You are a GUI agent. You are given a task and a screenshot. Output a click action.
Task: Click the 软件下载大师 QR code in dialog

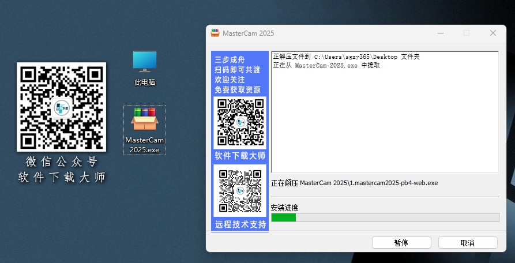coord(240,122)
